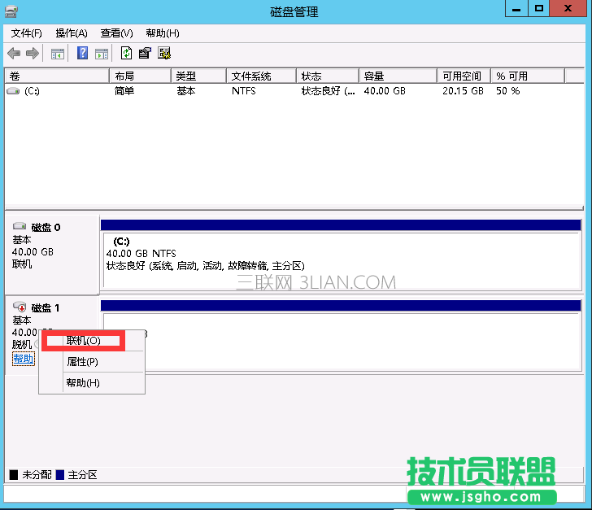Open the 操作(A) menu
The width and height of the screenshot is (592, 510).
pos(71,33)
